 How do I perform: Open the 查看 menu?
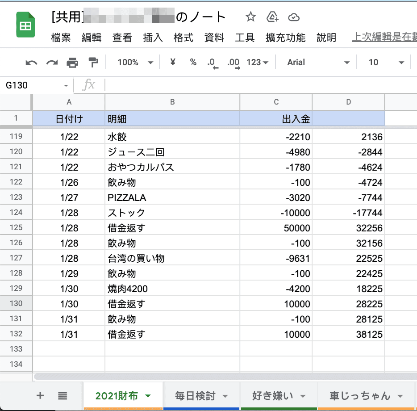(122, 38)
